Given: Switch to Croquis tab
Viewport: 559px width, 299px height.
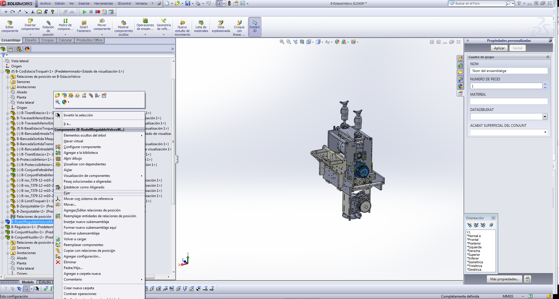Looking at the screenshot, I should click(x=47, y=40).
